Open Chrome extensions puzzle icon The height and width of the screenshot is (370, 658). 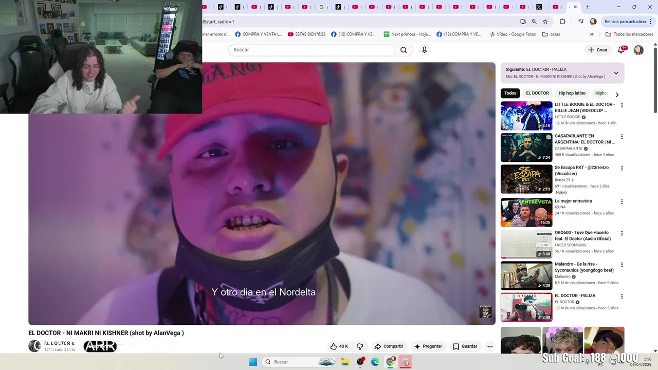click(x=562, y=22)
